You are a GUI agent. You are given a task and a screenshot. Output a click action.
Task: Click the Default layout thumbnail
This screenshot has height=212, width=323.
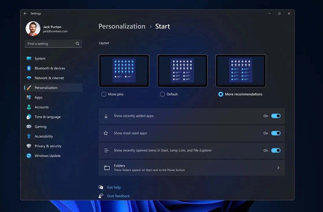pyautogui.click(x=182, y=71)
